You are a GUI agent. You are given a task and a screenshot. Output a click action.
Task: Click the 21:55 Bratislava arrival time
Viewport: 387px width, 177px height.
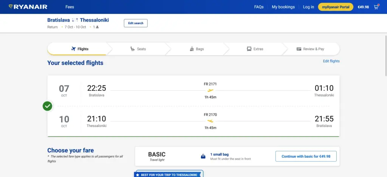(324, 119)
